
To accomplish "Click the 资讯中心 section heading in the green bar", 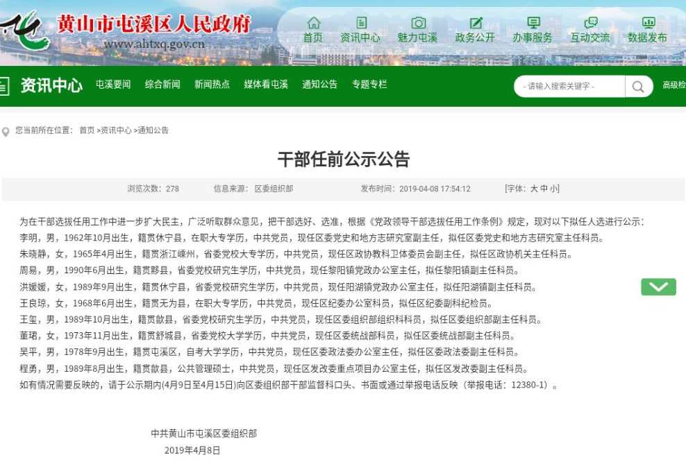I will (x=51, y=85).
